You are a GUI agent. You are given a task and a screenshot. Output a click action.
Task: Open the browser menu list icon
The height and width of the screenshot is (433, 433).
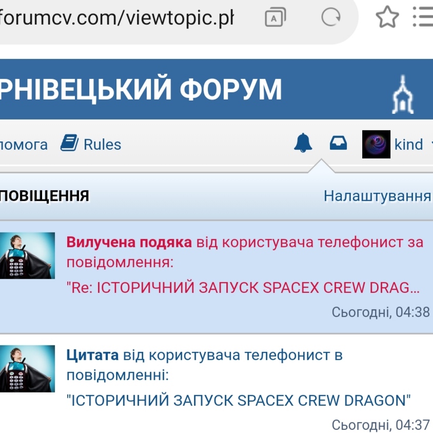[423, 18]
